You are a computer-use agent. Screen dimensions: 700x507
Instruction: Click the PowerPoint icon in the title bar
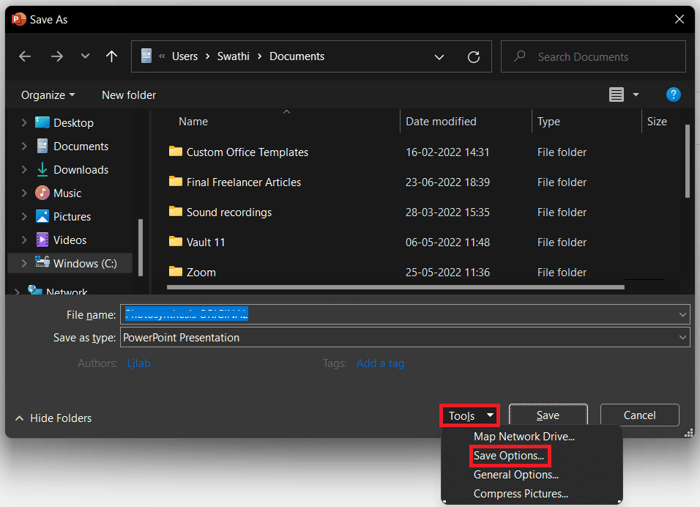point(17,18)
